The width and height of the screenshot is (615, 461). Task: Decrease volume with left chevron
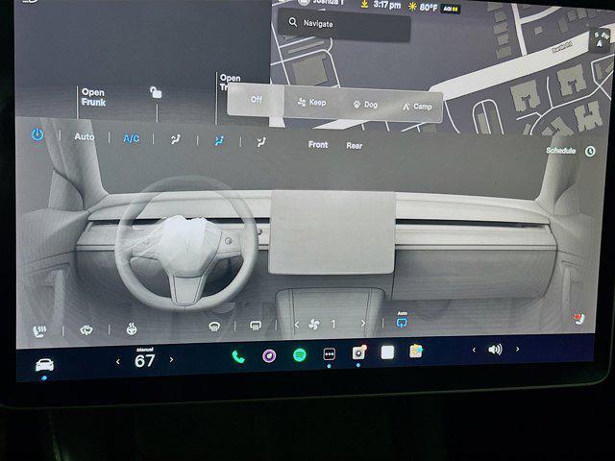pos(474,350)
